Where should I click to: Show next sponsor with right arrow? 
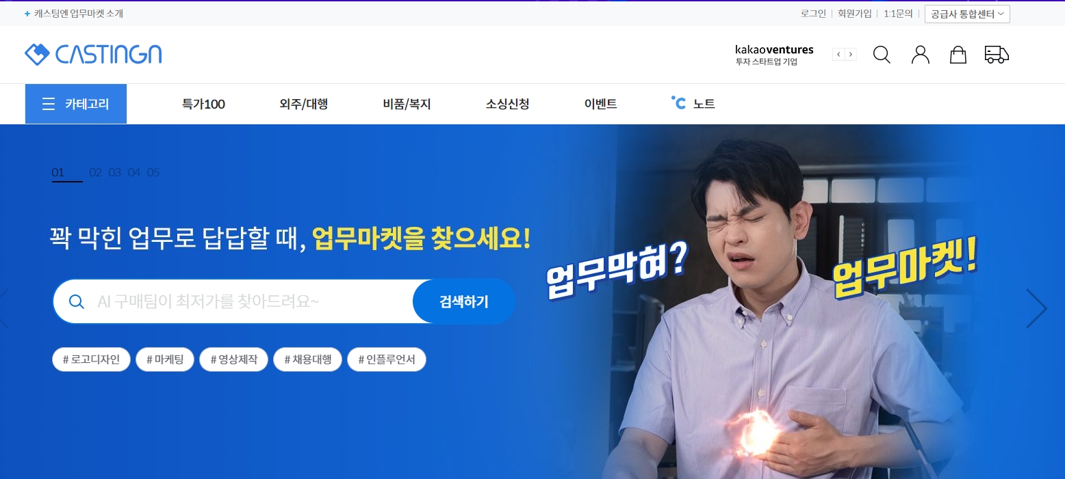coord(851,55)
